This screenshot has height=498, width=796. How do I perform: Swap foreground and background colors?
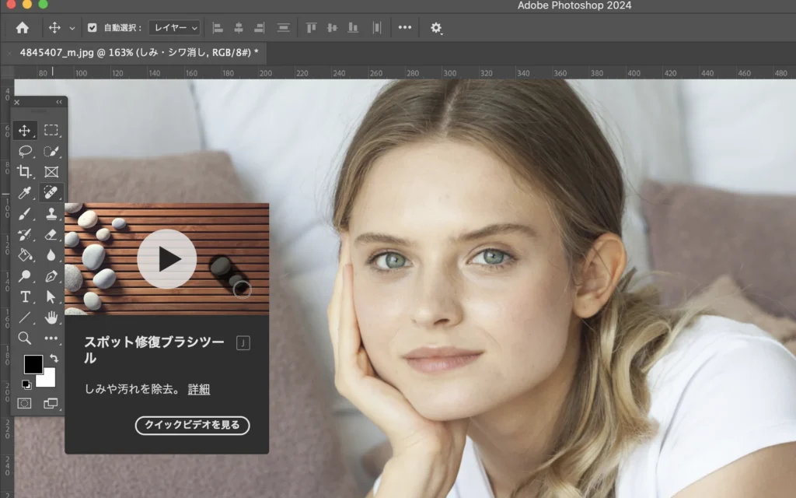click(53, 358)
